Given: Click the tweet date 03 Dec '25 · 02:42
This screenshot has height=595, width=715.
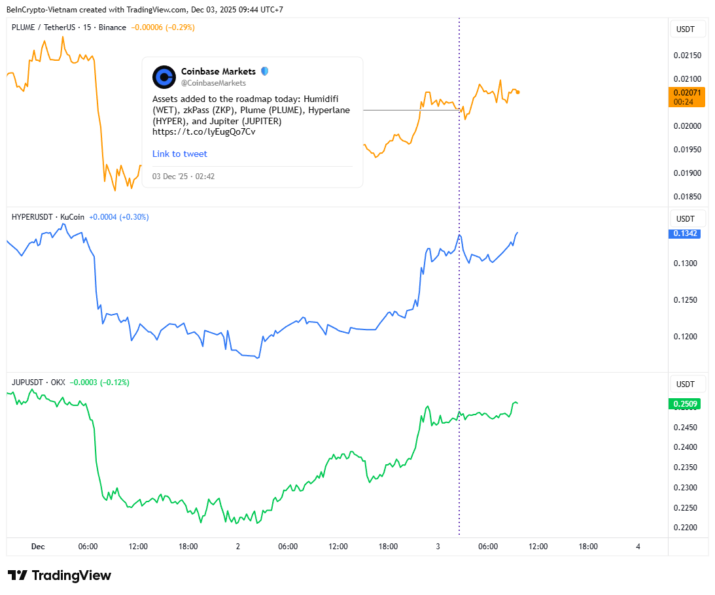Looking at the screenshot, I should point(183,176).
